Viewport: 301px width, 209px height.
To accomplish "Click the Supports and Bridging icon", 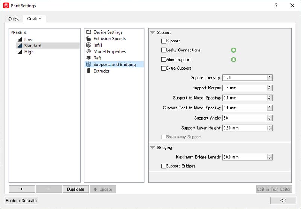I will click(x=88, y=64).
